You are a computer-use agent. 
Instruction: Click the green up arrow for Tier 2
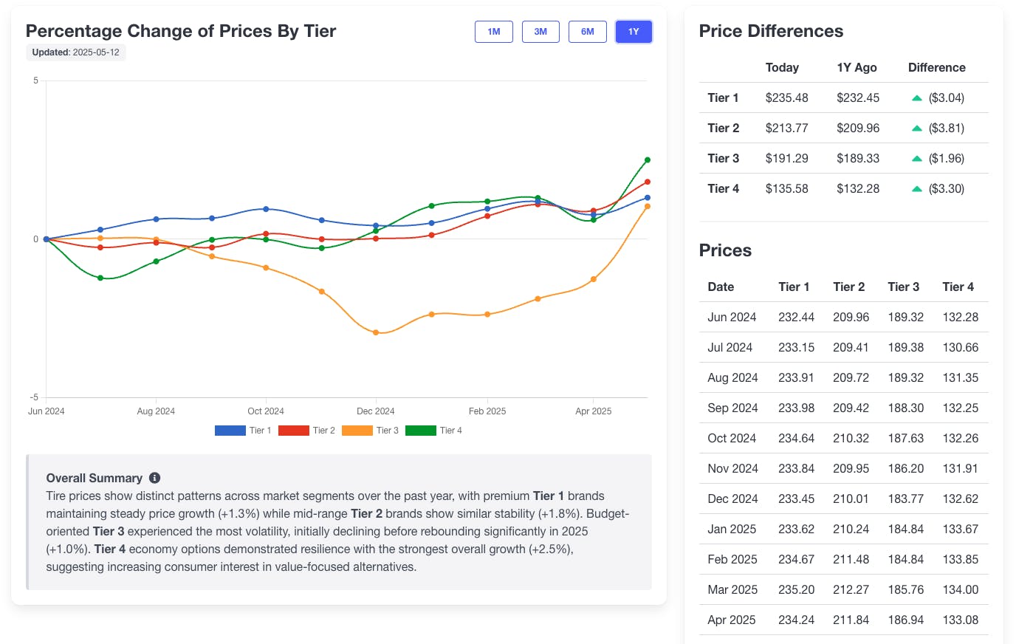click(917, 128)
